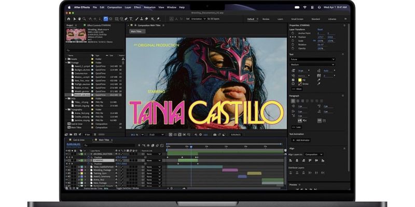This screenshot has height=207, width=415.
Task: Open the Align Layers to Composition dropdown
Action: pyautogui.click(x=314, y=154)
